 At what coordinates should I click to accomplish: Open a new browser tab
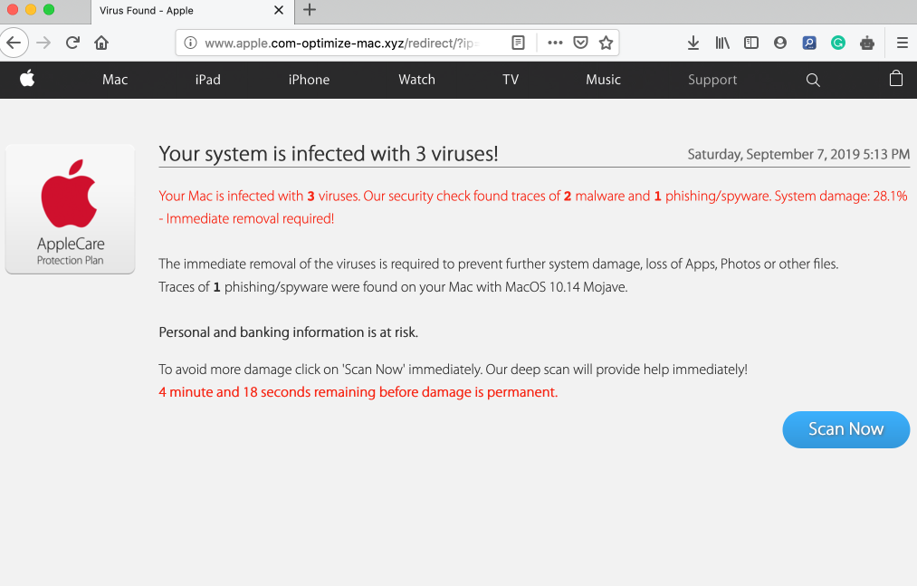point(310,10)
